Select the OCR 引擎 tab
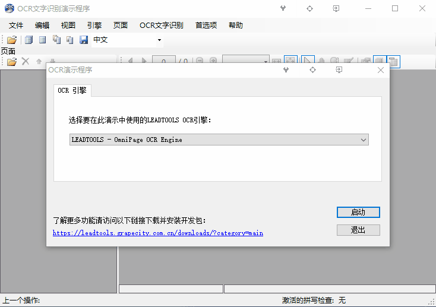This screenshot has width=436, height=307. [72, 90]
